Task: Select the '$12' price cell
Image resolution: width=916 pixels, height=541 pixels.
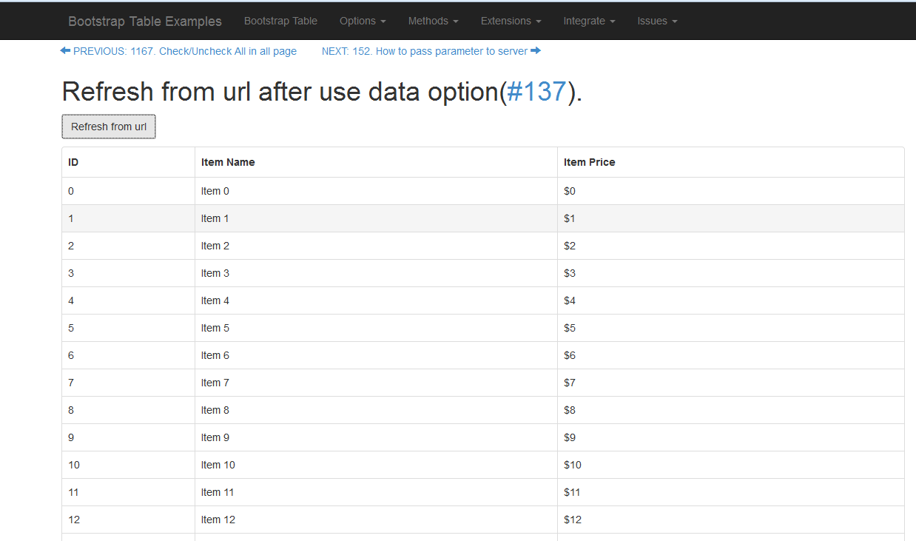Action: (x=731, y=520)
